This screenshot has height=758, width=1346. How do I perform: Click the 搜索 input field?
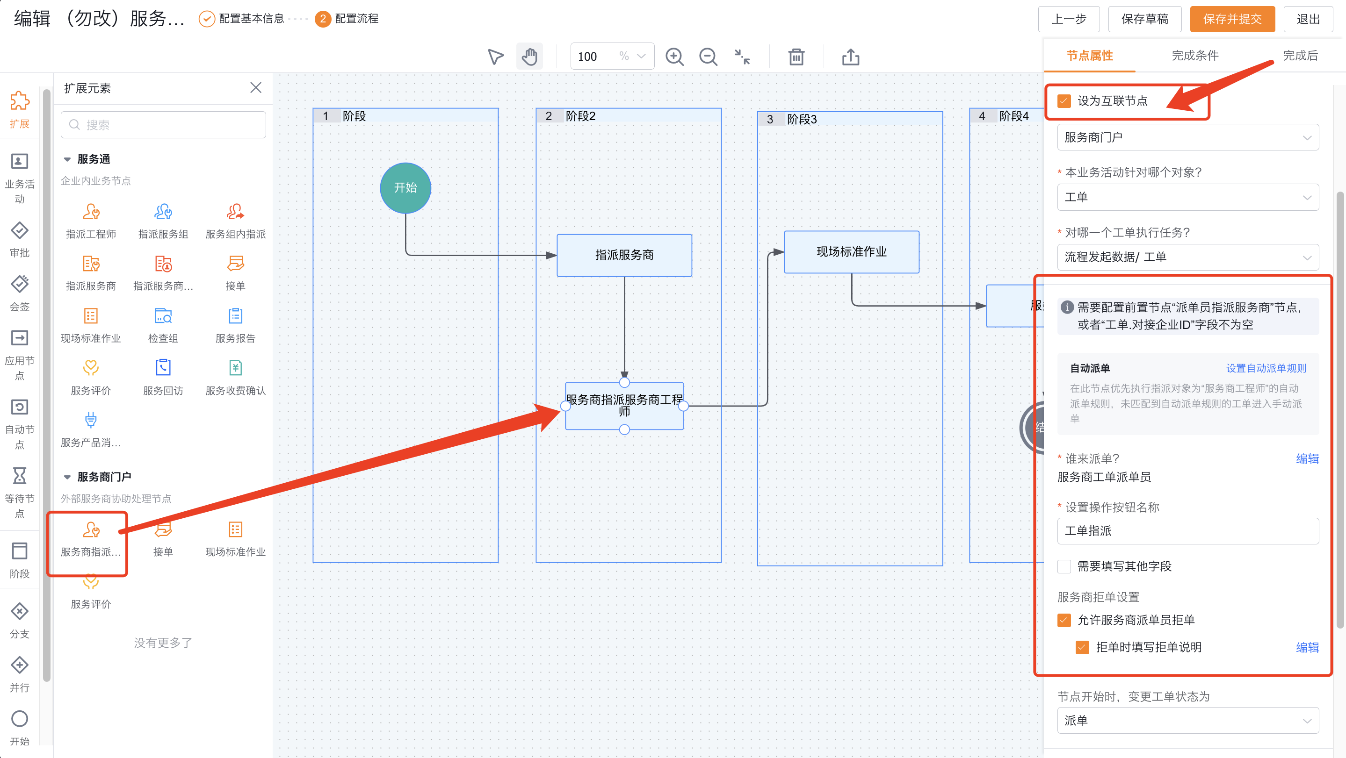163,125
